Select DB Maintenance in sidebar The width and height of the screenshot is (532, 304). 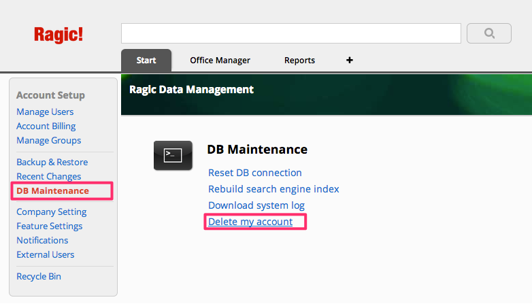pyautogui.click(x=52, y=190)
